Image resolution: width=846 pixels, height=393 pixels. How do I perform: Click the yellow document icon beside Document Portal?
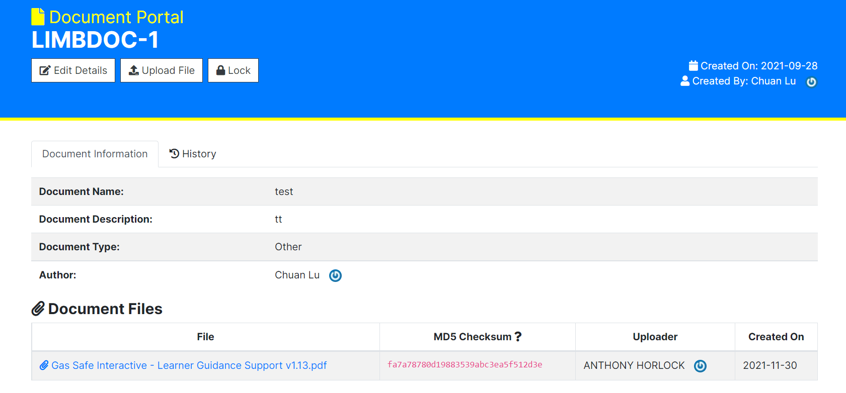38,17
